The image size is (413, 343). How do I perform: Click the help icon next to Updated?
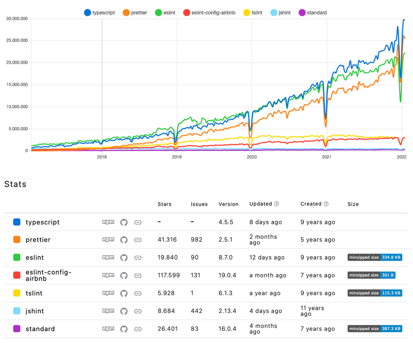(x=277, y=204)
